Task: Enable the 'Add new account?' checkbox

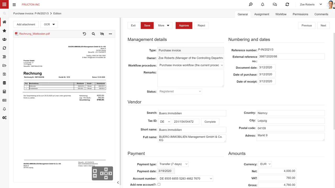Action: (x=159, y=184)
